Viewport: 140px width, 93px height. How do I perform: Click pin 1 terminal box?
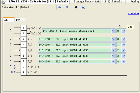tap(24, 28)
